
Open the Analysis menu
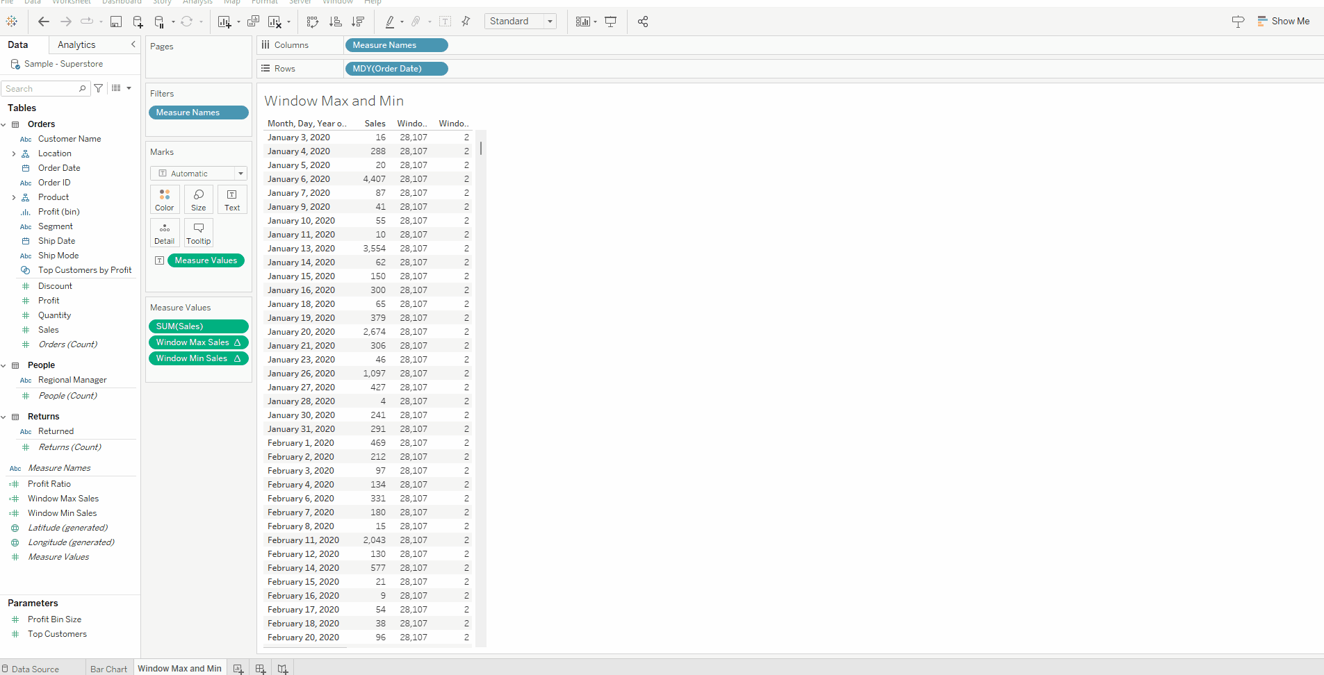(x=197, y=3)
